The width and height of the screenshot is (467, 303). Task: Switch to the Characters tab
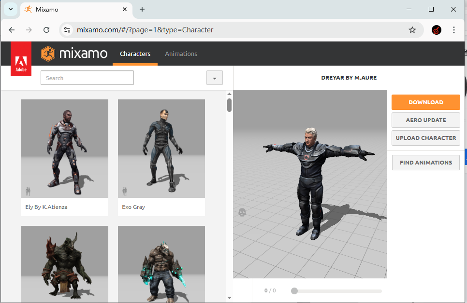[135, 54]
